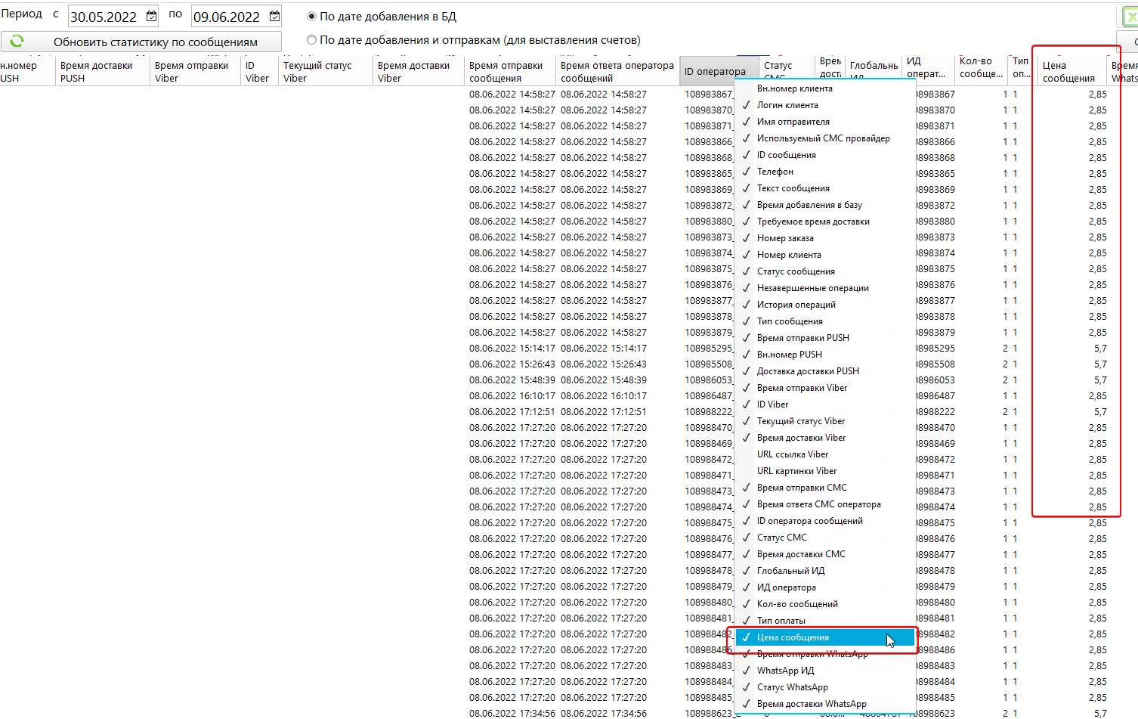Toggle 'Текст сообщения' column visibility
The image size is (1138, 719).
[793, 188]
